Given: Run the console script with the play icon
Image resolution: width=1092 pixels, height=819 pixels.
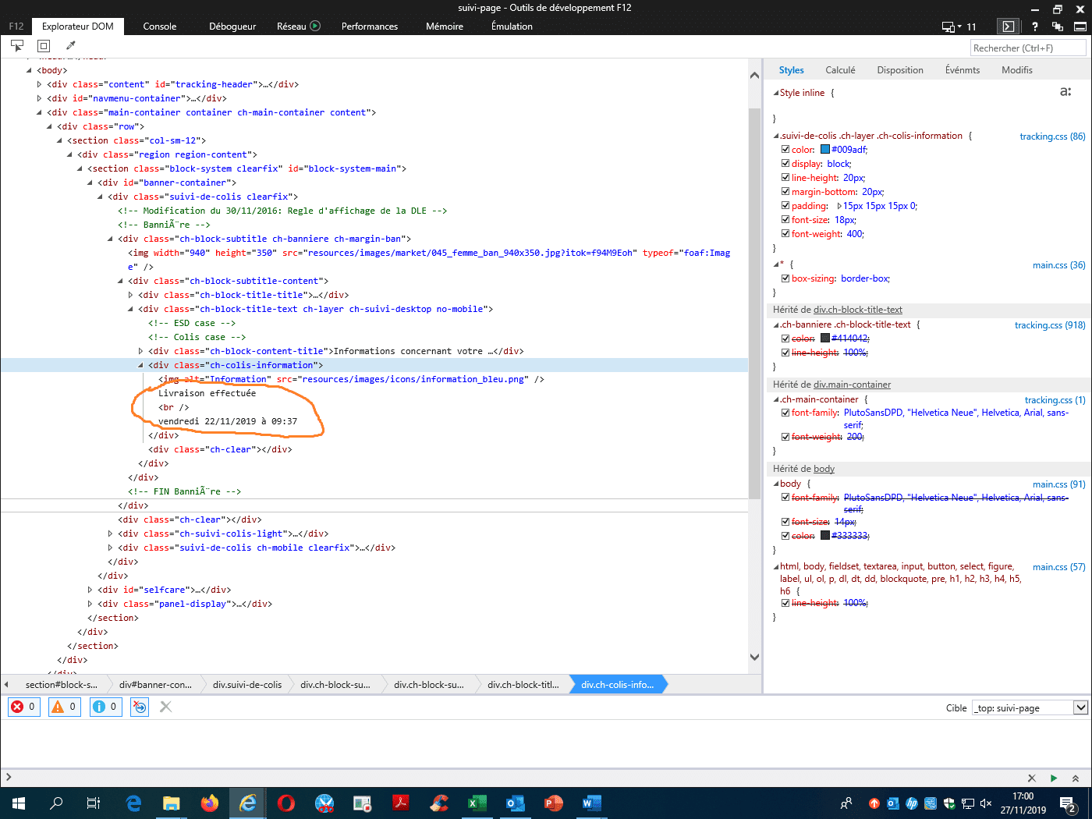Looking at the screenshot, I should [x=1054, y=778].
